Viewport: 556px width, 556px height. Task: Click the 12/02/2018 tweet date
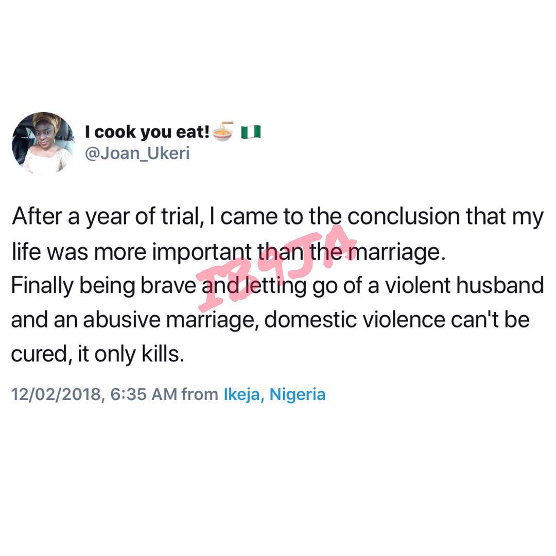click(x=57, y=395)
